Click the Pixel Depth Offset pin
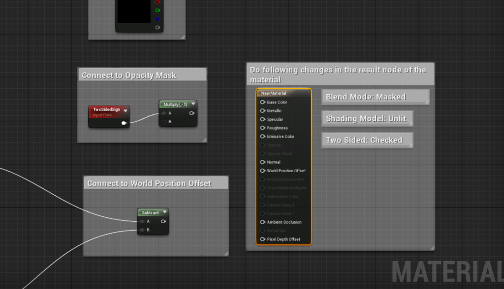Viewport: 504px width, 289px height. 263,239
